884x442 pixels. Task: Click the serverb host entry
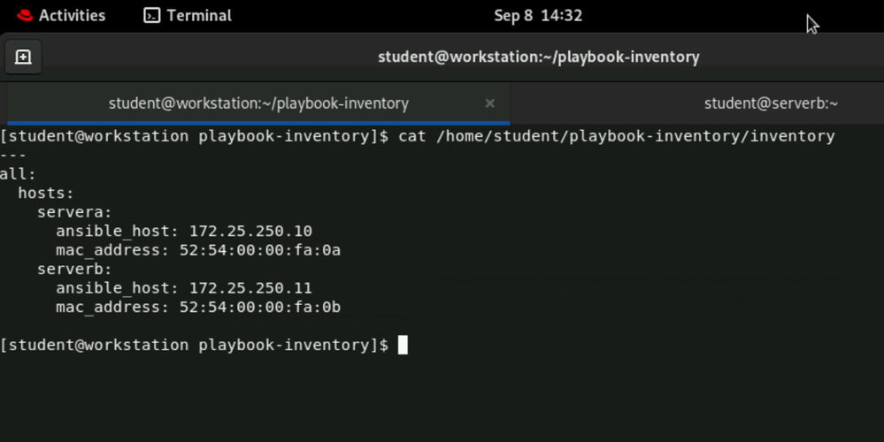74,269
